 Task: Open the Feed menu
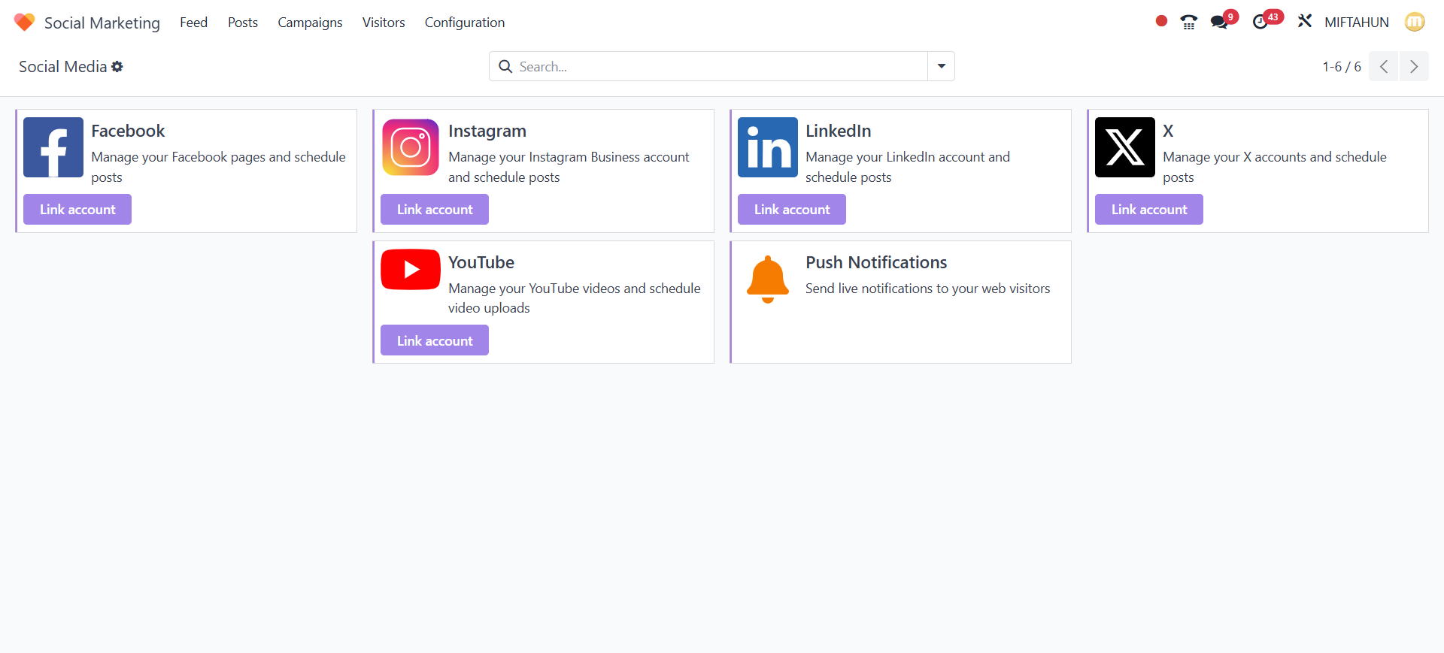click(193, 23)
